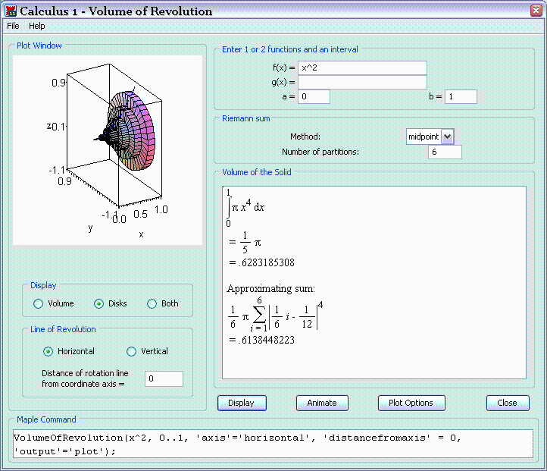Set line of revolution to Vertical
This screenshot has height=471, width=547.
(131, 351)
